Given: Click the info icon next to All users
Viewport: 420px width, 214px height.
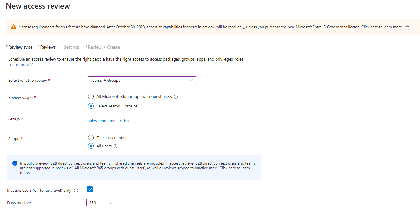Looking at the screenshot, I should tap(115, 146).
